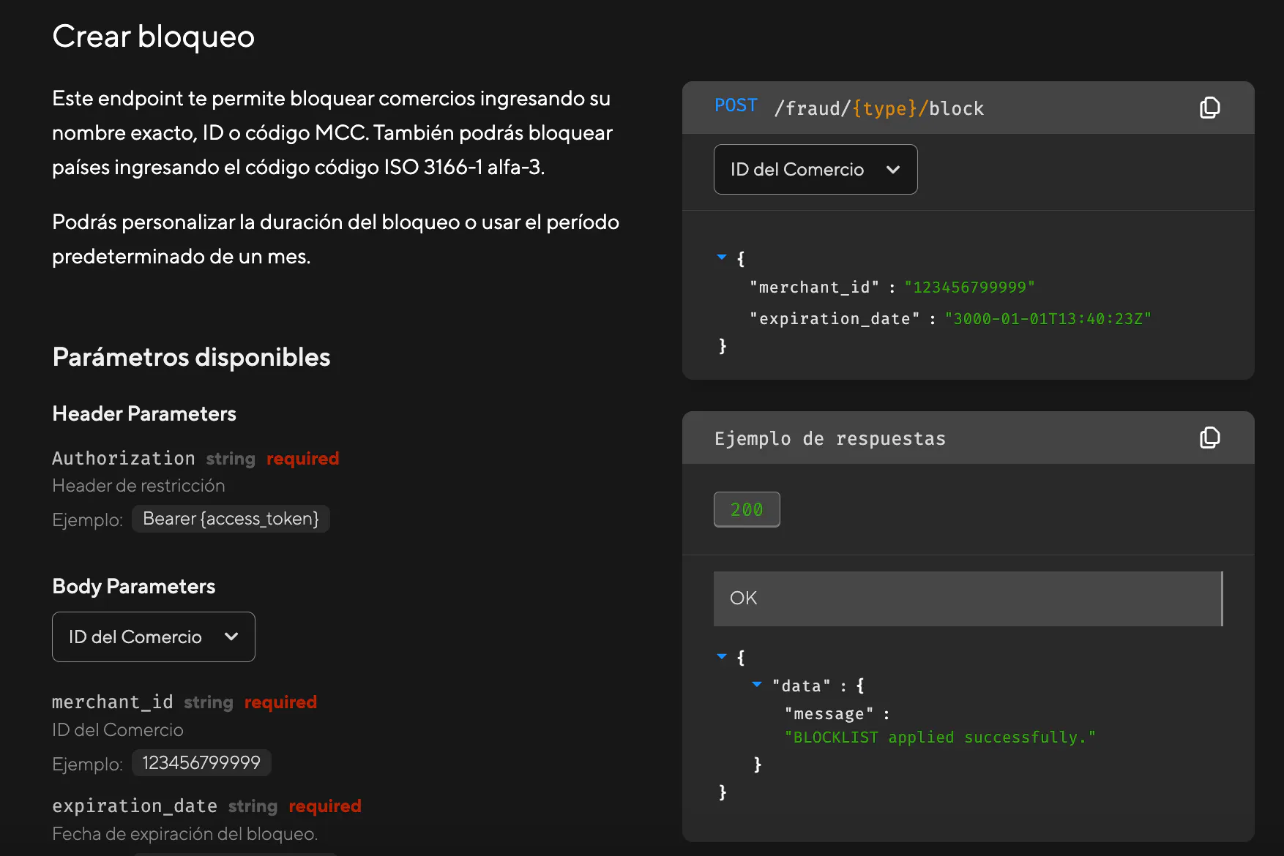This screenshot has height=856, width=1284.
Task: Click the Parámetros disponibles section heading
Action: (x=191, y=357)
